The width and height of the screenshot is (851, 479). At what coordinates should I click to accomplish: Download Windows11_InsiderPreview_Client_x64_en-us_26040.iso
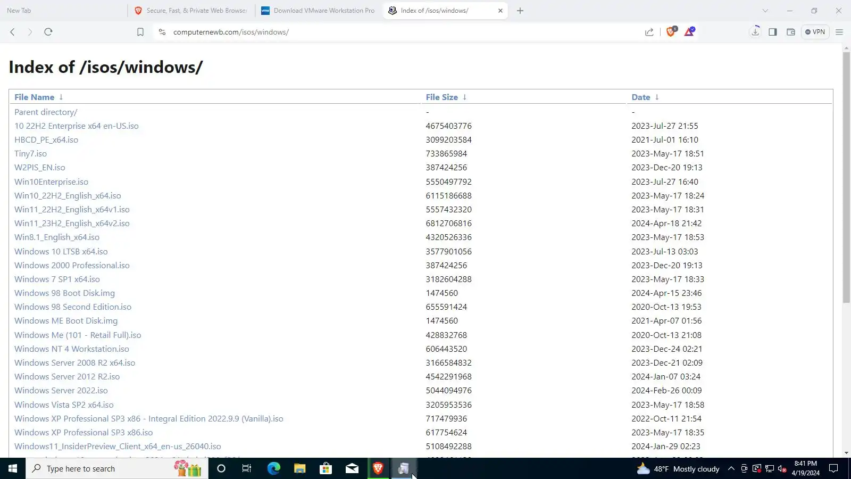[x=118, y=447]
